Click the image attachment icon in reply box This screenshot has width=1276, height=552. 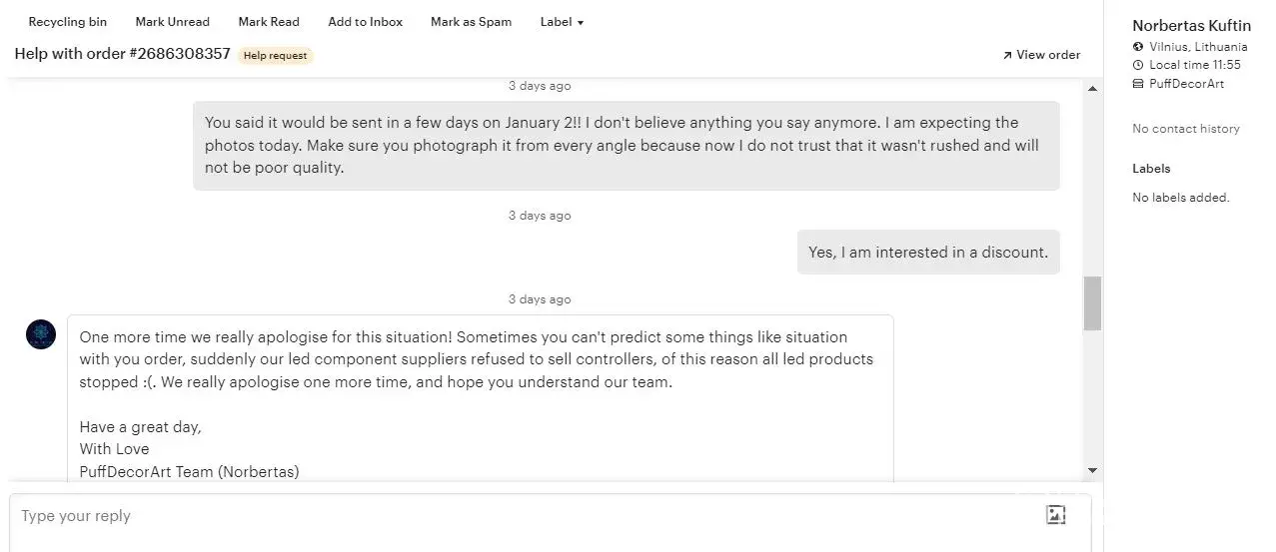click(x=1055, y=515)
